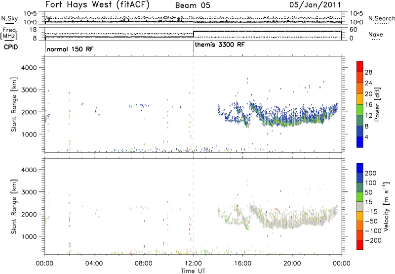The image size is (395, 274).
Task: Click the dashed 12:00 line in the power panel
Action: 194,104
